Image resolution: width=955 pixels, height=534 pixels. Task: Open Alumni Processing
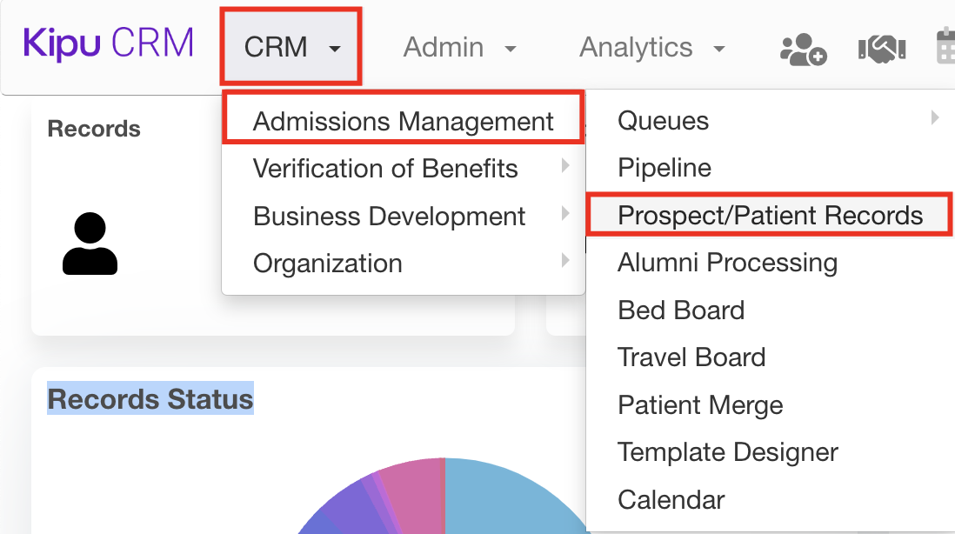[727, 262]
